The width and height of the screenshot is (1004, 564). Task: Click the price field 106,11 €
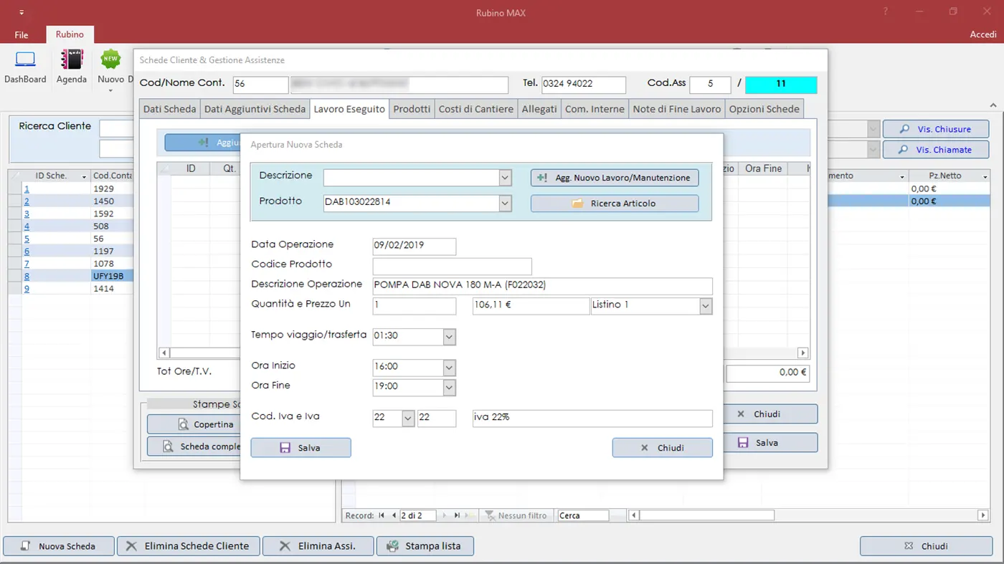point(531,306)
